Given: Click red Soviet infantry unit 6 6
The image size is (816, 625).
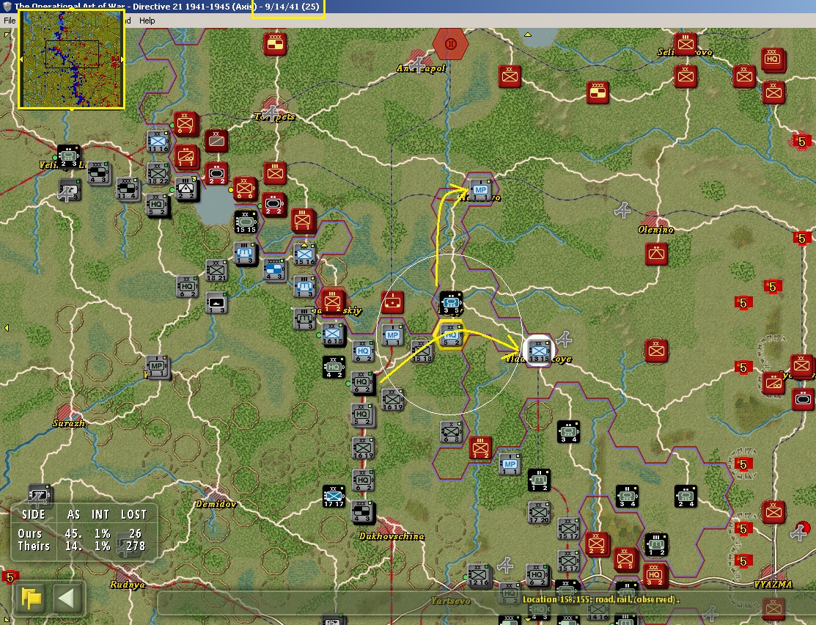Looking at the screenshot, I should click(245, 189).
